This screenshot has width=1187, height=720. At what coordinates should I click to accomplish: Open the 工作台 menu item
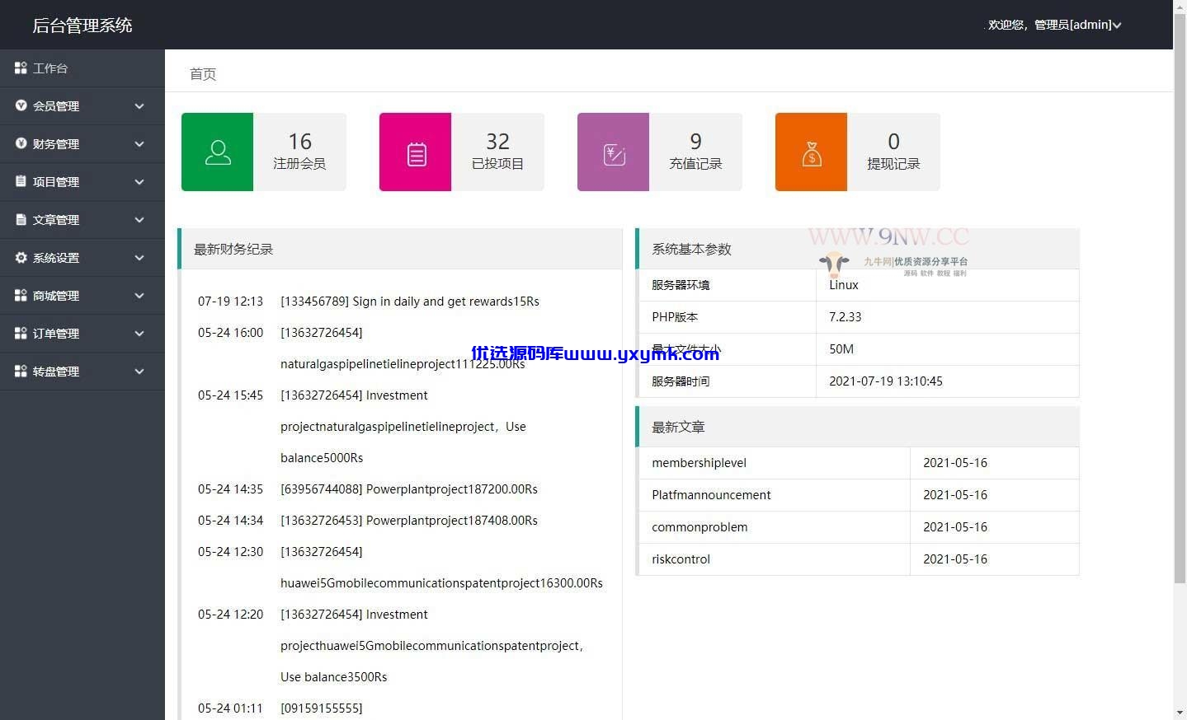point(82,68)
